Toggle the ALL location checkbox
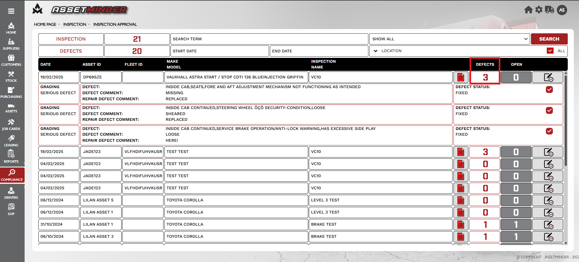579x262 pixels. tap(550, 51)
